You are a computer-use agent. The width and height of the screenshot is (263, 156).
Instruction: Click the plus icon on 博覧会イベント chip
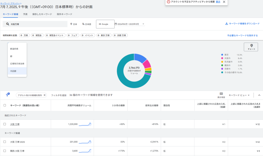point(47,35)
